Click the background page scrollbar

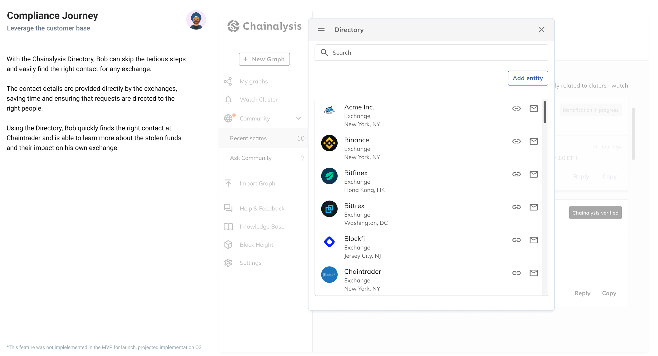click(633, 134)
